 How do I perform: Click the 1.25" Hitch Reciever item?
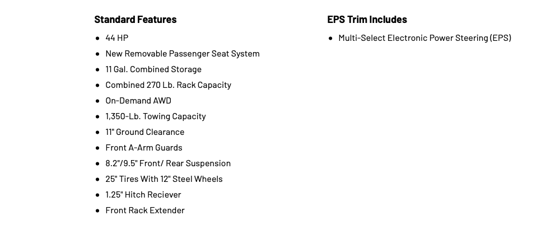click(x=143, y=195)
